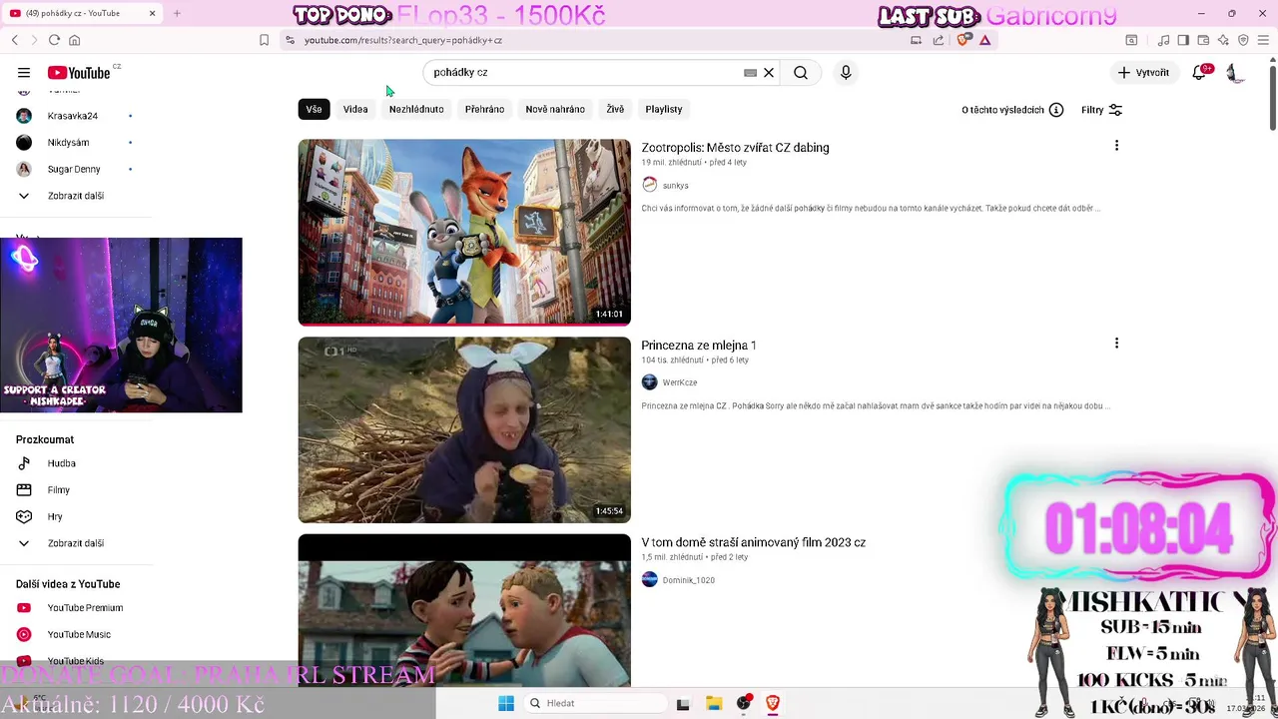Click the share page icon in address bar
The image size is (1278, 719).
[x=939, y=40]
